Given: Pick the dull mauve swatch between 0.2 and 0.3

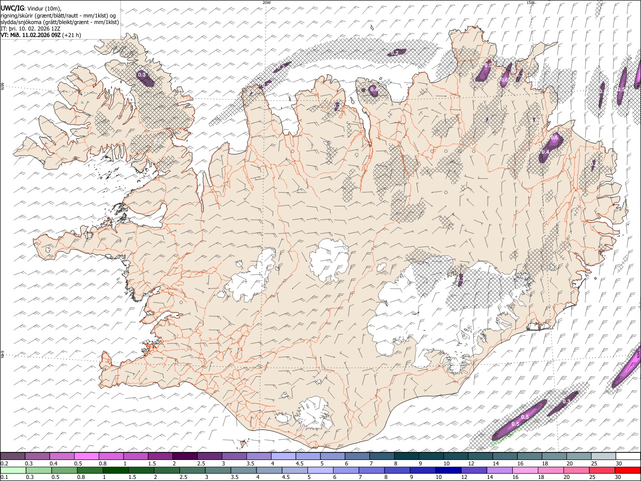Looking at the screenshot, I should pos(13,456).
